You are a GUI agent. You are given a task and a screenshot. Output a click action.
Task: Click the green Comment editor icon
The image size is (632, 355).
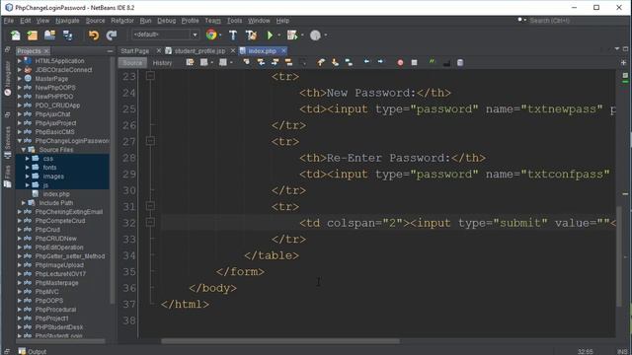433,62
